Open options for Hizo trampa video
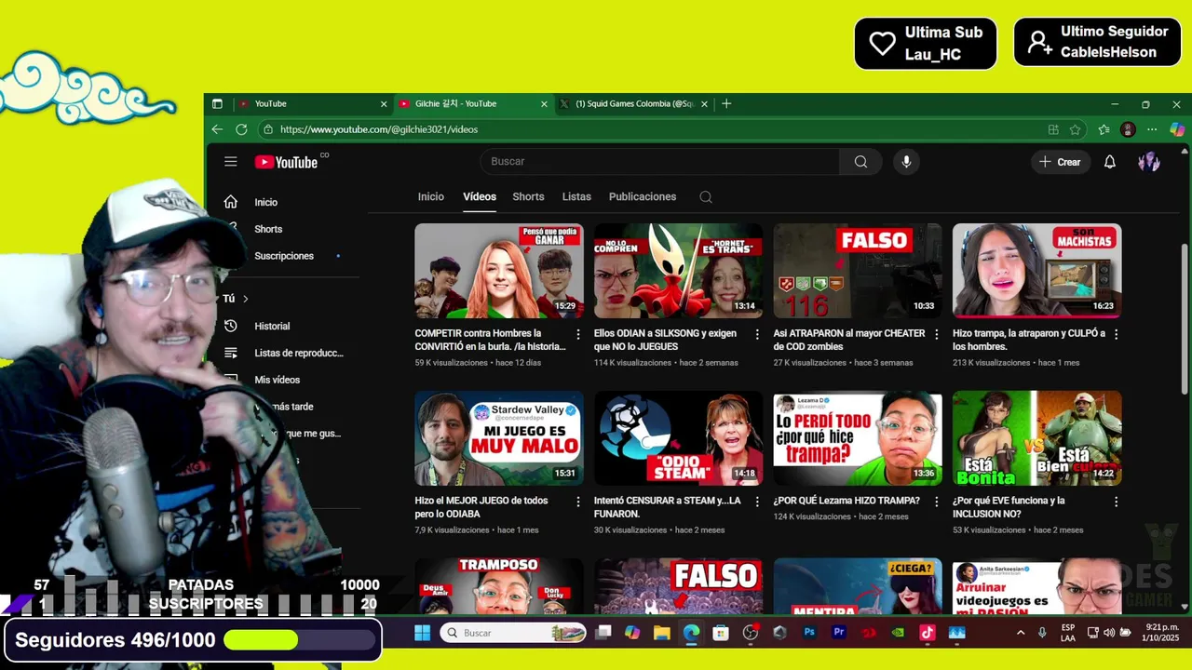The height and width of the screenshot is (670, 1192). 1116,334
